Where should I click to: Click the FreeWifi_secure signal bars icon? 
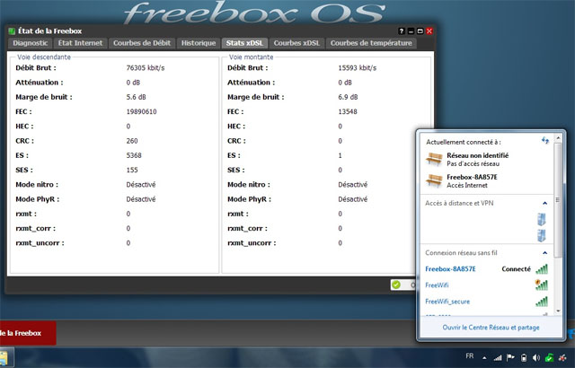coord(542,302)
